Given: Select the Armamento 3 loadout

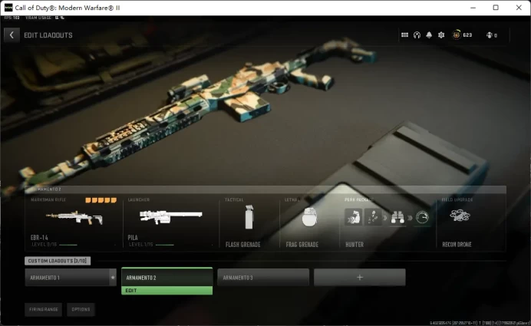Looking at the screenshot, I should (263, 278).
